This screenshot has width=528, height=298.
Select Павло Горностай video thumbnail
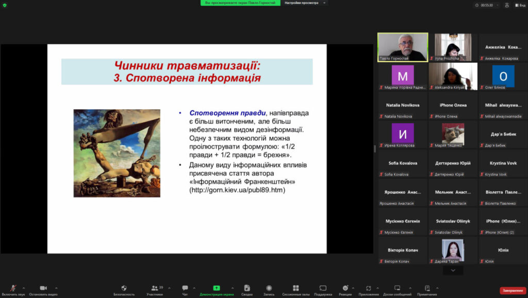403,47
